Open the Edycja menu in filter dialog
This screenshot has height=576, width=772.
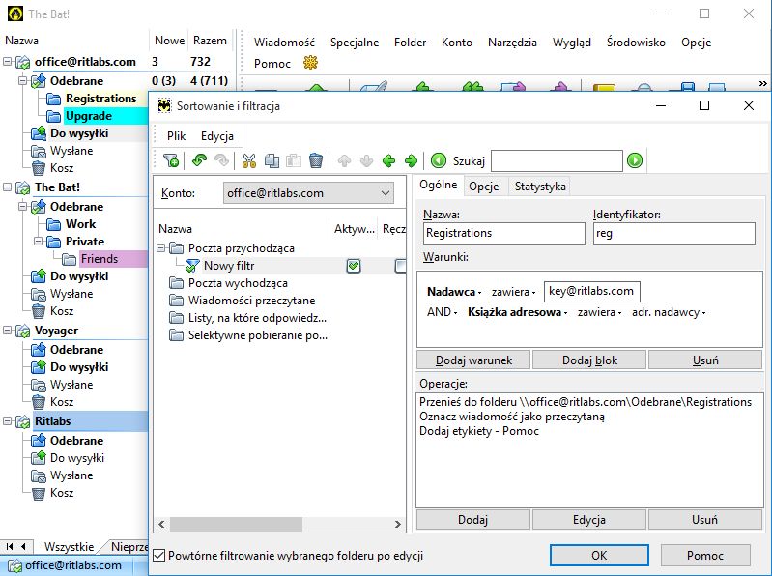click(x=217, y=136)
